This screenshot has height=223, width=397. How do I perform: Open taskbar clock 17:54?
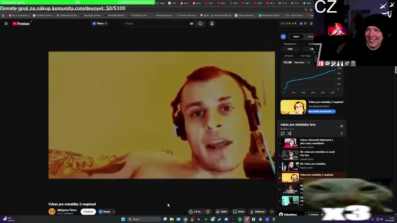(390, 219)
